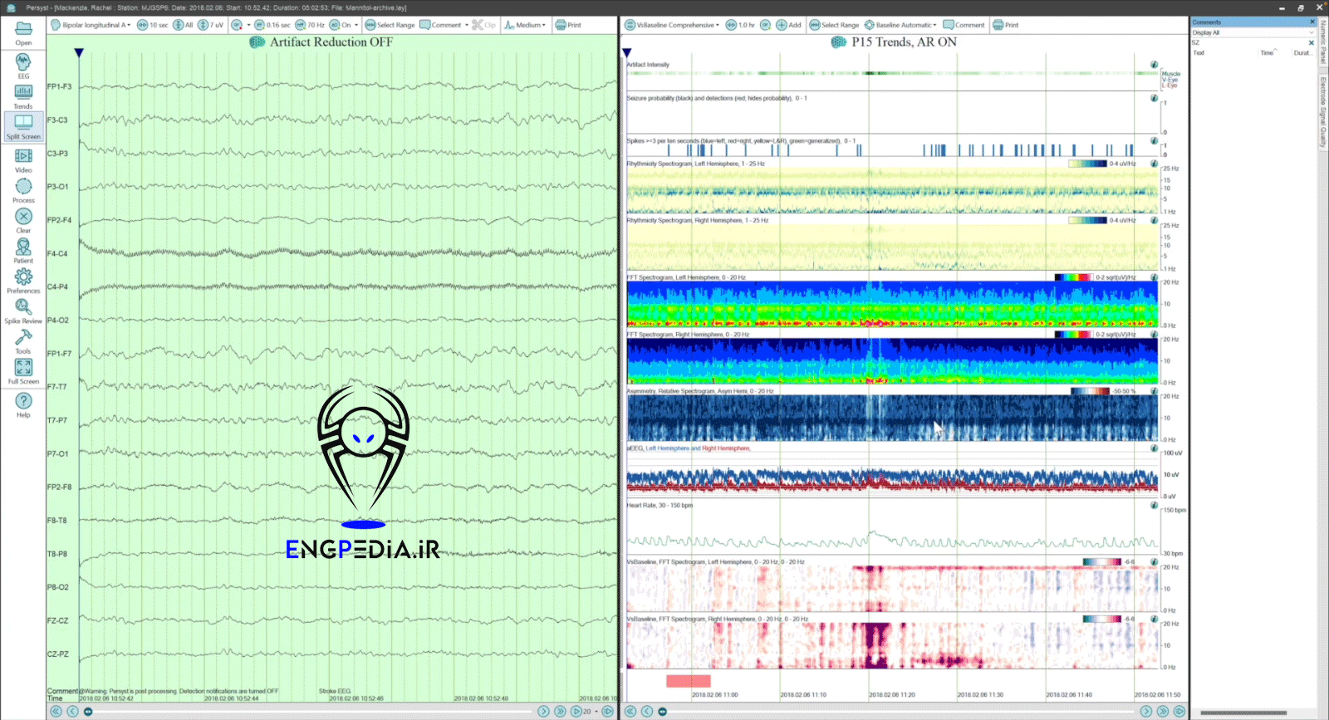Viewport: 1329px width, 720px height.
Task: Click Select Range in EEG toolbar
Action: click(390, 25)
